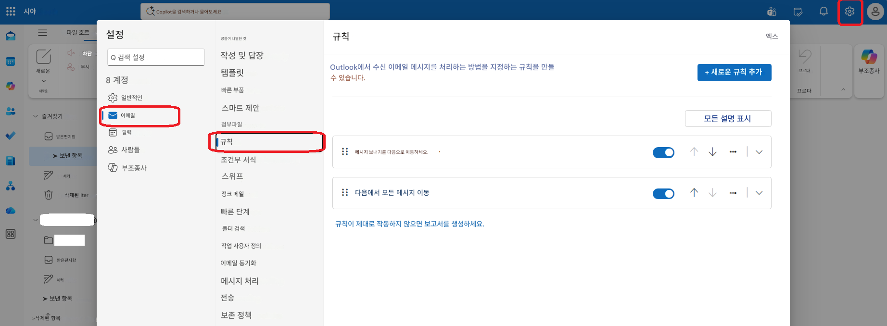Screen dimensions: 887x326
Task: Open 빠른 단계 settings page
Action: tap(235, 212)
